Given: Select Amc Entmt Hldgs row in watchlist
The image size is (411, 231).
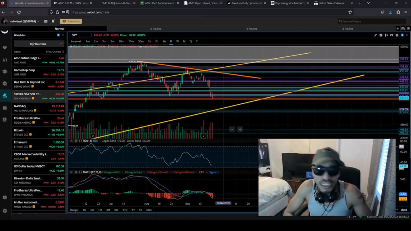Looking at the screenshot, I should [x=39, y=60].
